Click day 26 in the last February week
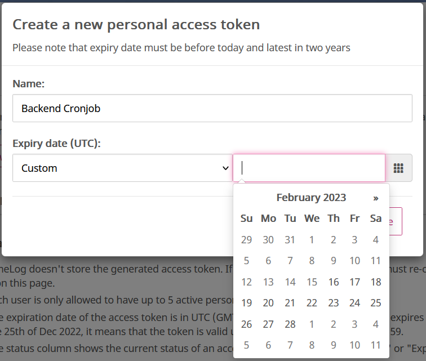 click(247, 324)
